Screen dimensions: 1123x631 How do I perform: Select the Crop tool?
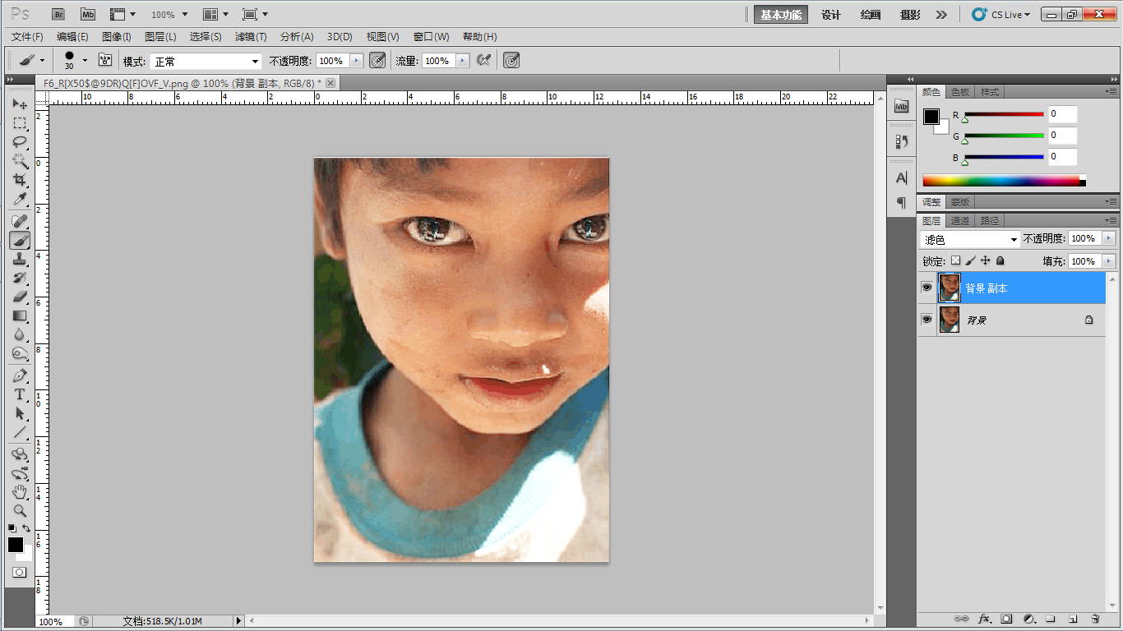click(20, 180)
